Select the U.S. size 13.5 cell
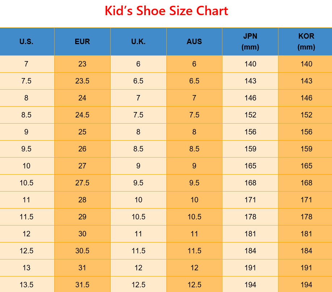Image resolution: width=332 pixels, height=292 pixels. tap(26, 285)
